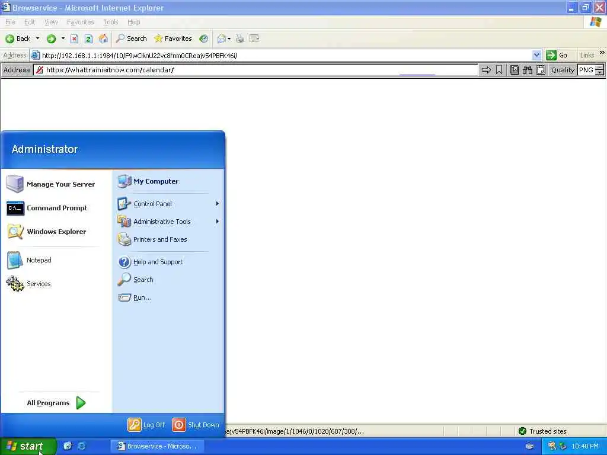This screenshot has width=607, height=455.
Task: Open the Run... dialog
Action: 168,297
